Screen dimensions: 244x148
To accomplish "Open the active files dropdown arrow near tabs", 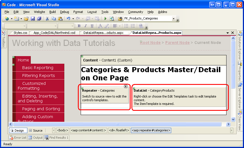I will coord(228,33).
